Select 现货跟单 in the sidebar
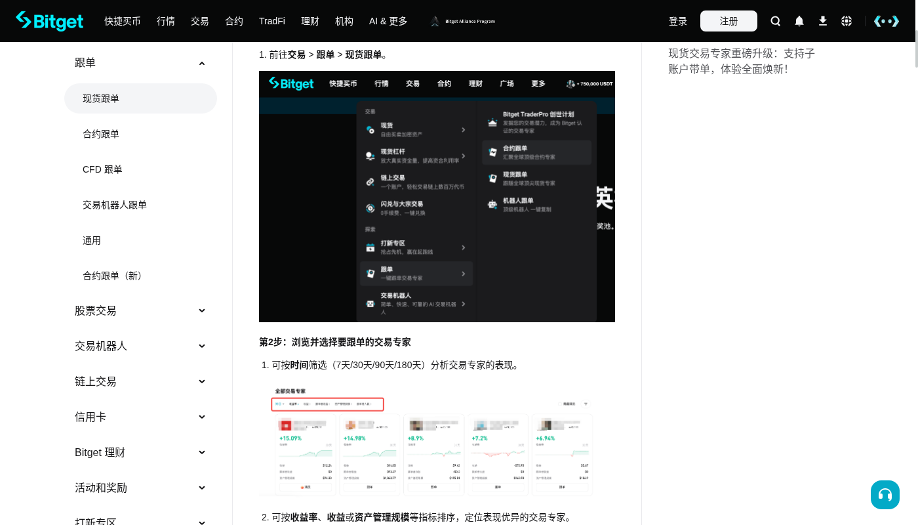This screenshot has width=918, height=525. coord(140,98)
